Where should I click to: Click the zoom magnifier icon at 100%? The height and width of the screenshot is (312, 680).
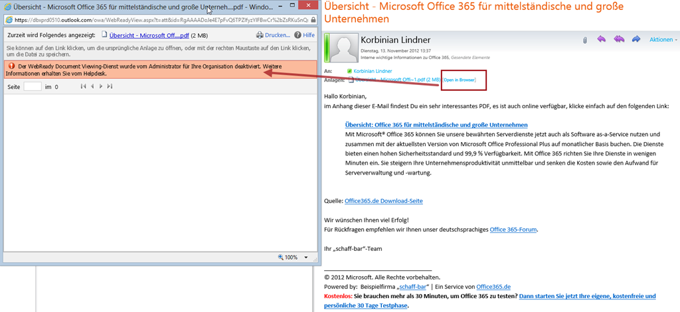click(281, 257)
